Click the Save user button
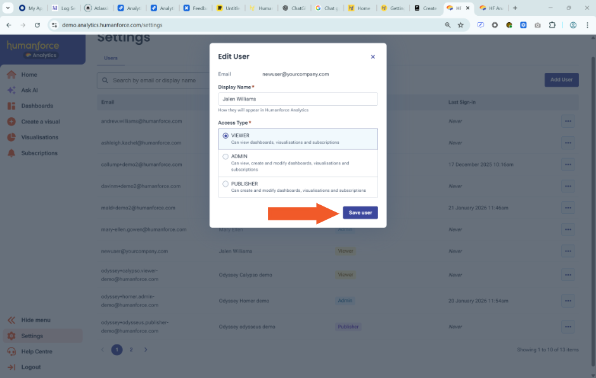596x378 pixels. (360, 213)
